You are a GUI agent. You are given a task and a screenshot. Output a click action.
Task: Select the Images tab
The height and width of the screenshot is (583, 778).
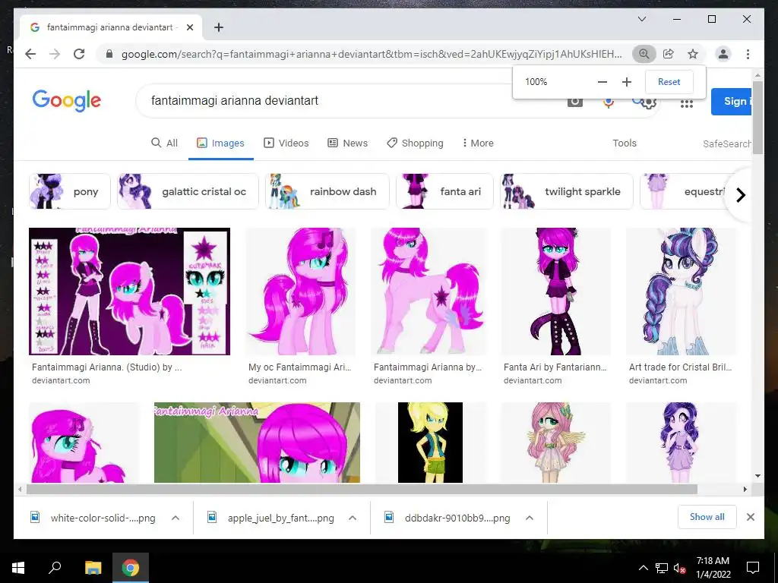click(x=221, y=143)
